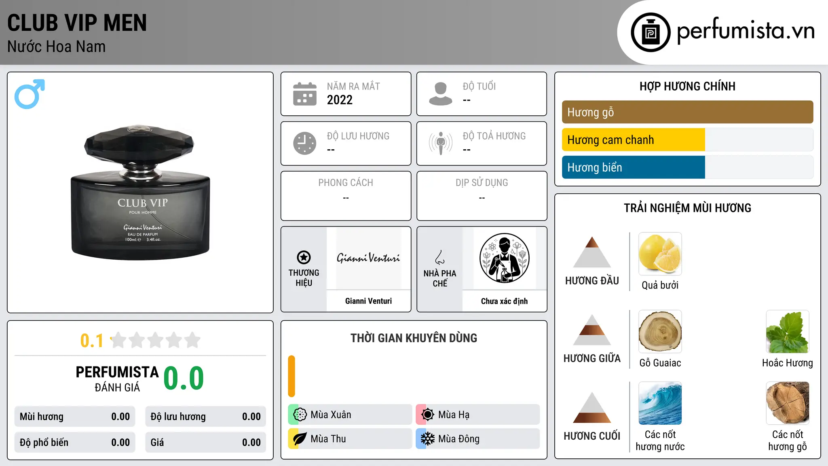The width and height of the screenshot is (828, 466).
Task: Click the Giá 0.00 score row
Action: (205, 443)
